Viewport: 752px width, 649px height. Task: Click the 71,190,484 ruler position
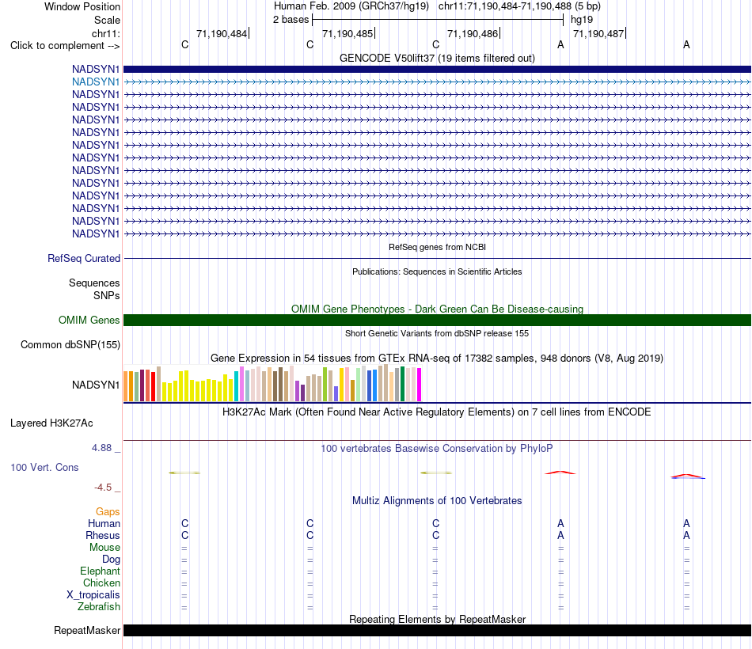pos(222,33)
